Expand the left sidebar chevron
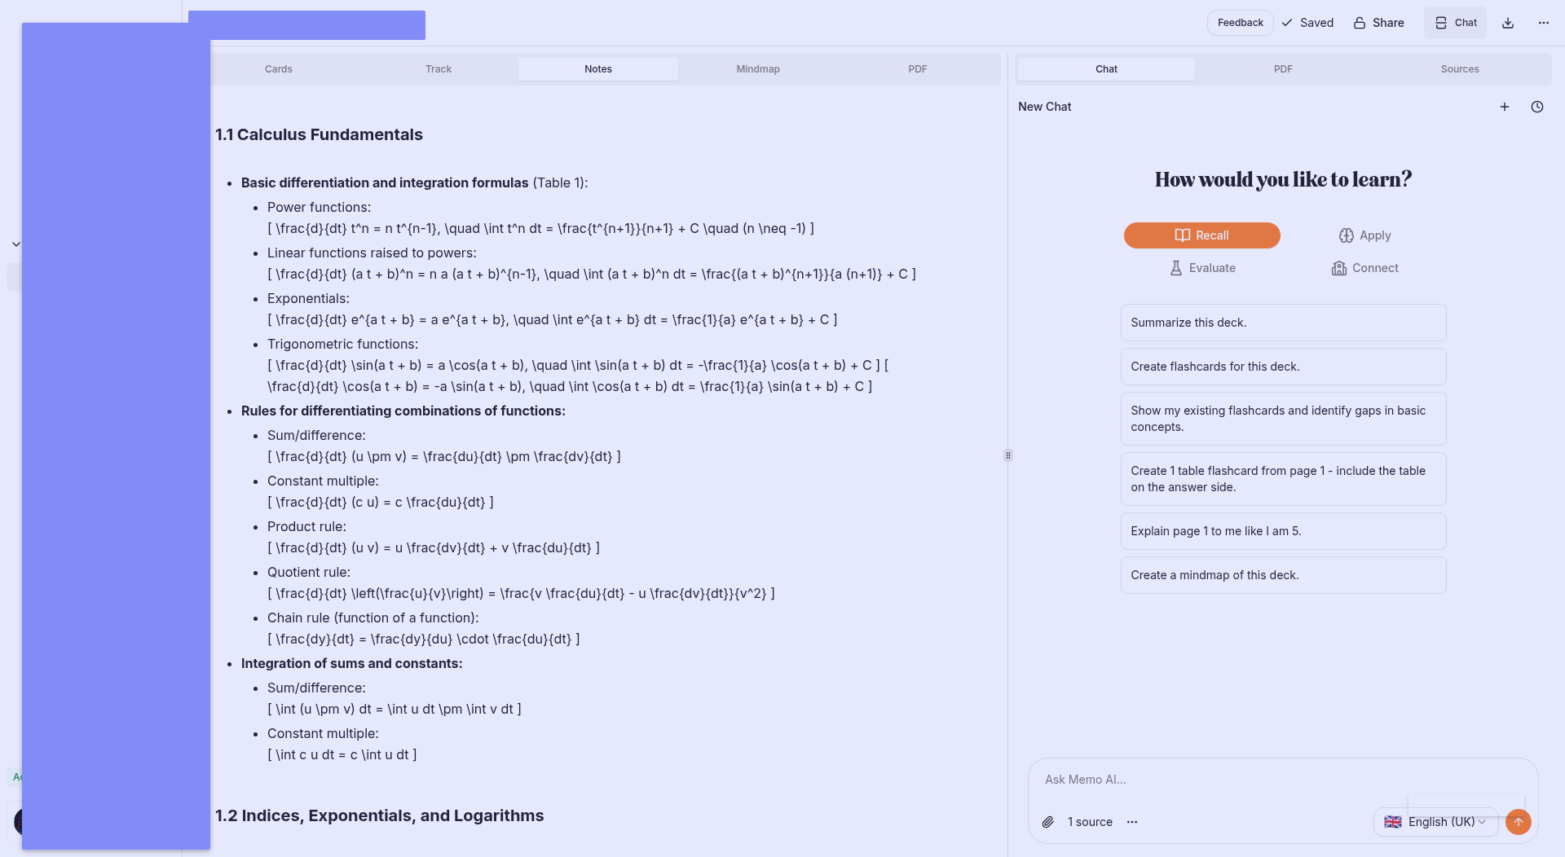Viewport: 1565px width, 857px height. (15, 244)
